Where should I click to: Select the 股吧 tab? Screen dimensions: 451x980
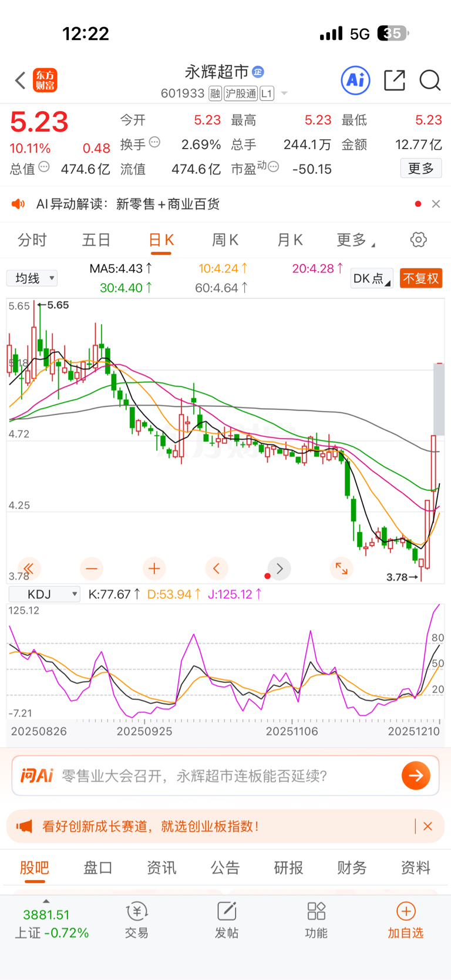pyautogui.click(x=34, y=868)
